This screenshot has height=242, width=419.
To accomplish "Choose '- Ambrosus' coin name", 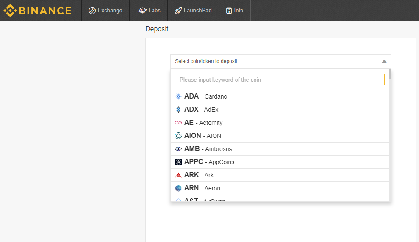I will pos(217,149).
